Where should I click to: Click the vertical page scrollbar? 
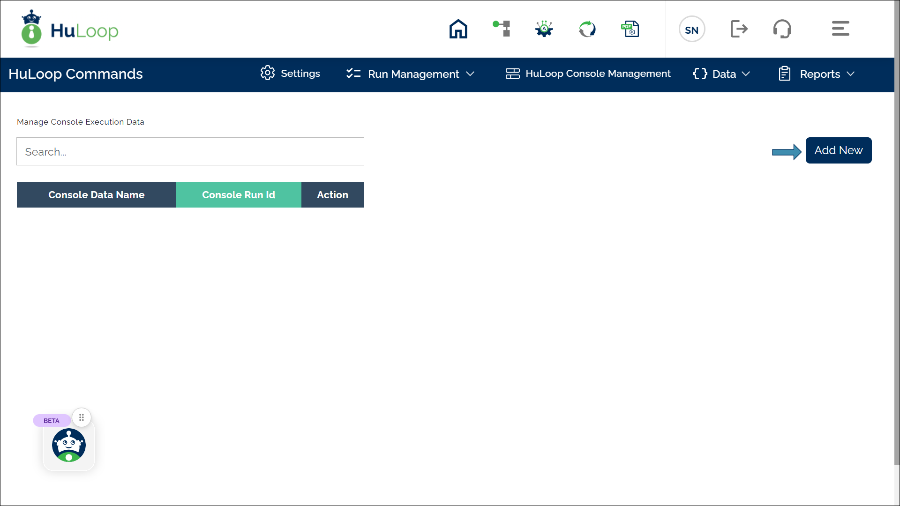[x=897, y=234]
